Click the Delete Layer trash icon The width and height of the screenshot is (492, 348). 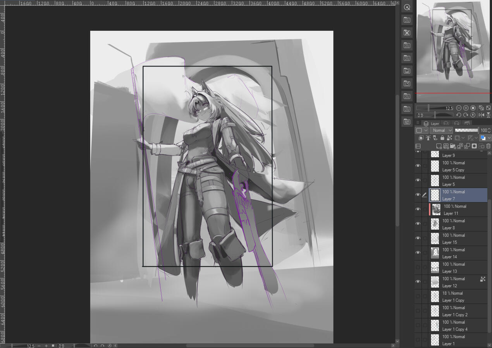[x=488, y=146]
